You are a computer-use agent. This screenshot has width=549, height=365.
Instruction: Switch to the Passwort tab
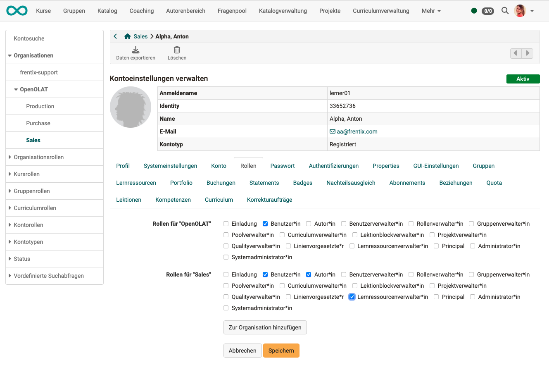point(283,166)
